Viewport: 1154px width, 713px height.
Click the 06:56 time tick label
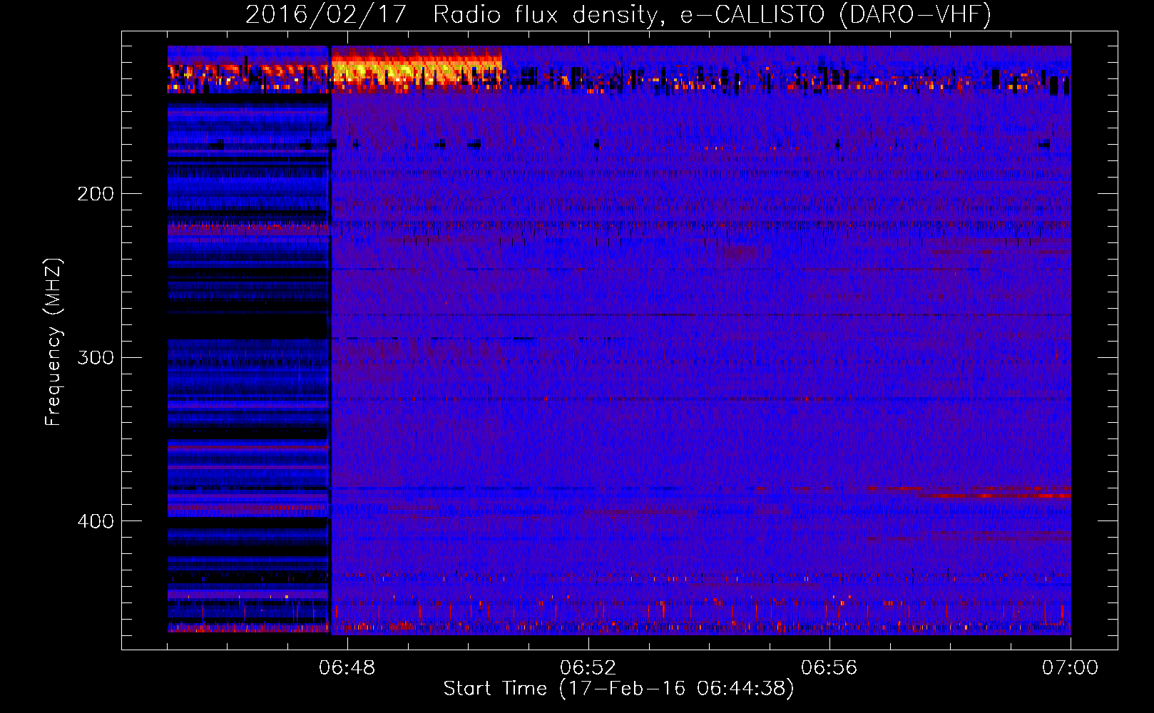829,668
